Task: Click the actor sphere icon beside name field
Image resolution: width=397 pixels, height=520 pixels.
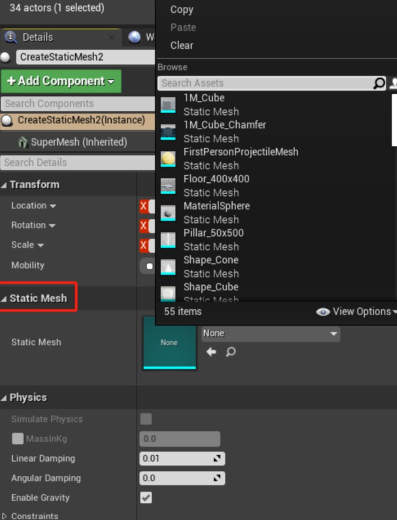Action: click(5, 57)
